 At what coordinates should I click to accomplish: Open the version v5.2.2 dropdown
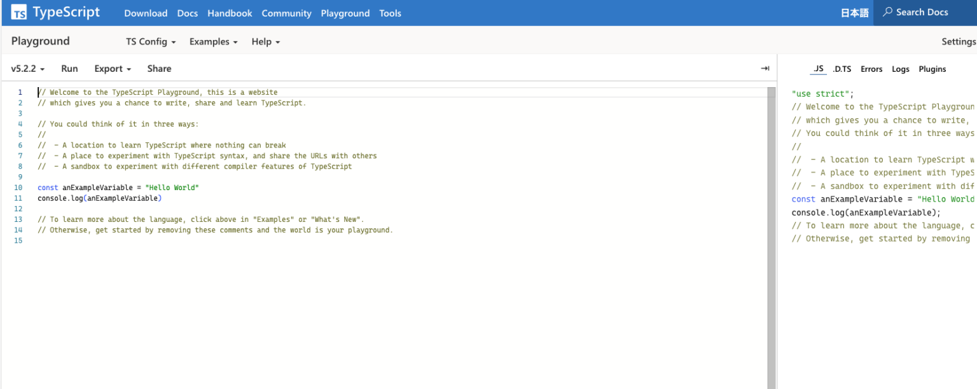point(28,69)
